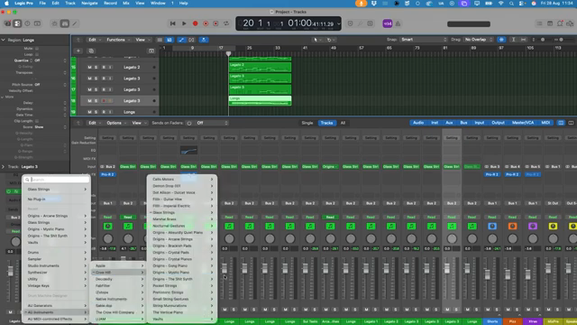Open the AU Generators submenu
577x325 pixels.
pyautogui.click(x=57, y=305)
